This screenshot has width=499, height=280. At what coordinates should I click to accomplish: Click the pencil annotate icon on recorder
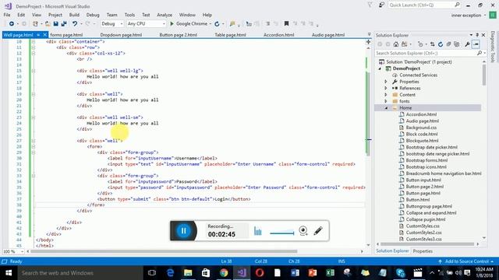[318, 231]
